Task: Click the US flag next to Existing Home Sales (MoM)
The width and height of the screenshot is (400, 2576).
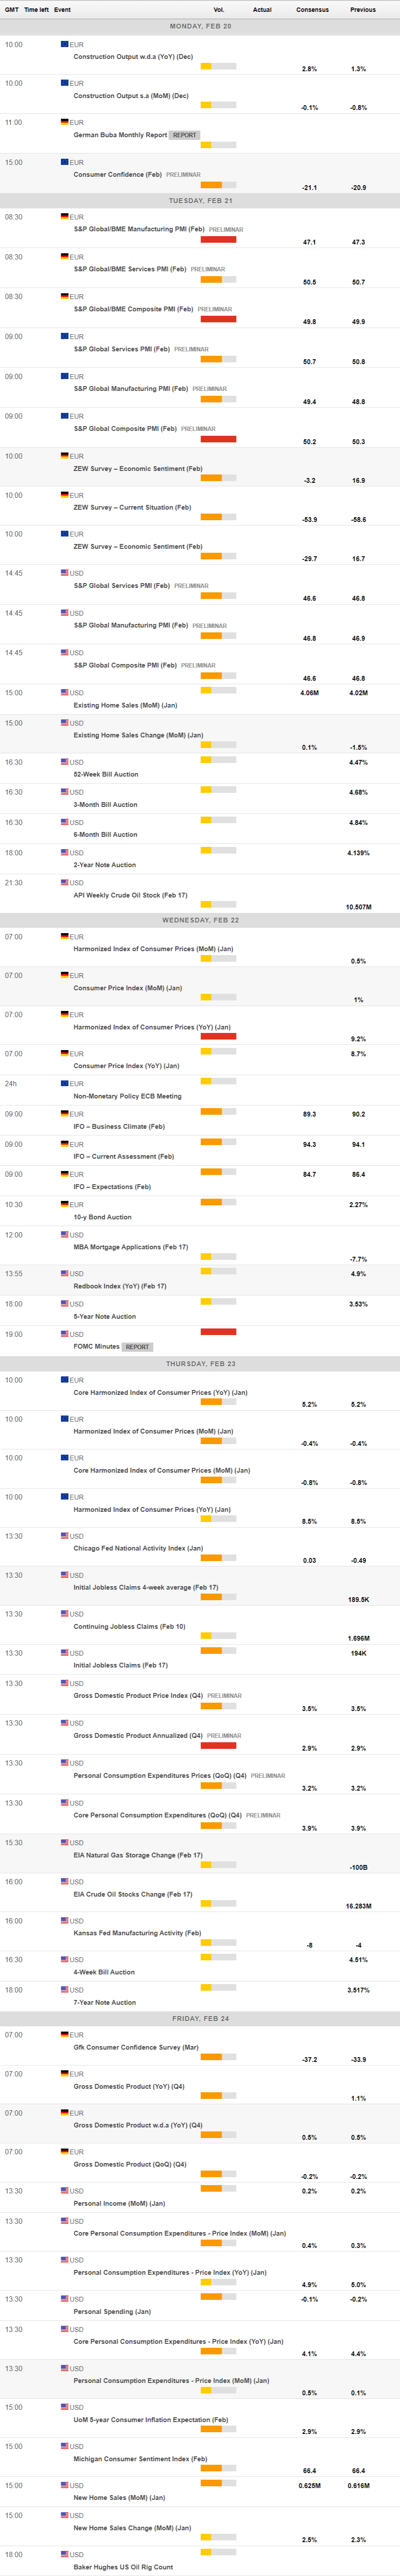Action: click(65, 692)
